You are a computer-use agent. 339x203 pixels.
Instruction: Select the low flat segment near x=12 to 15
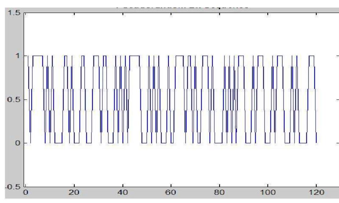click(58, 143)
